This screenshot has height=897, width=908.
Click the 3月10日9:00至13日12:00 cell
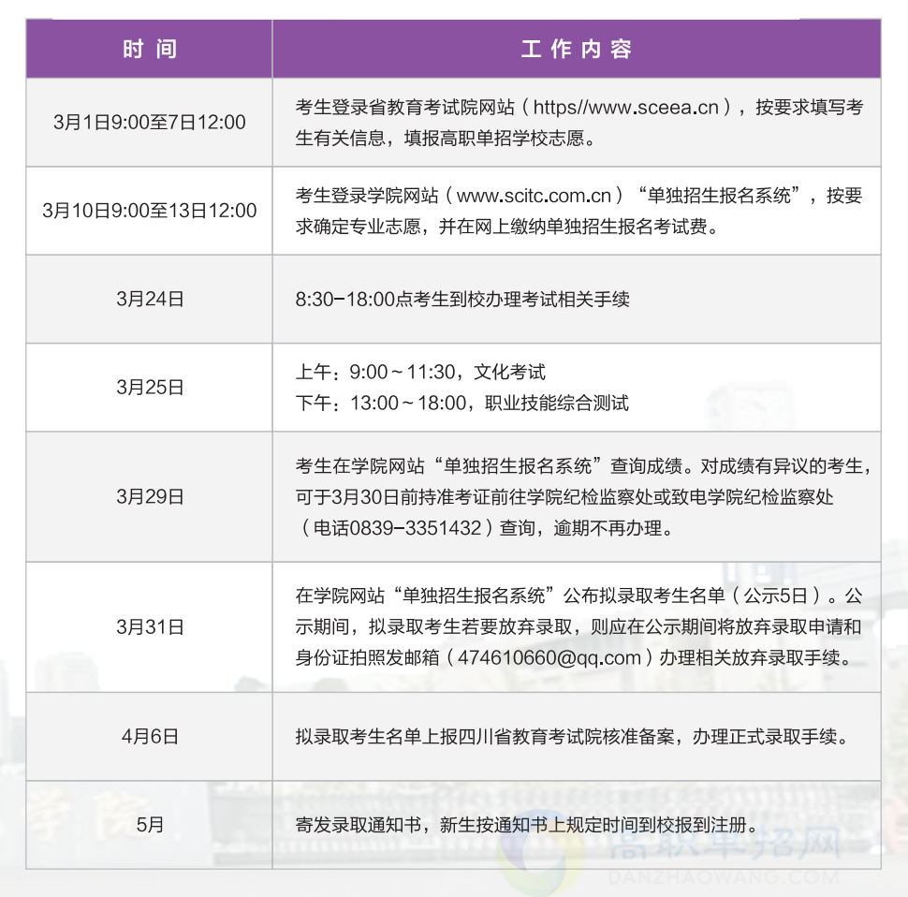pos(150,211)
